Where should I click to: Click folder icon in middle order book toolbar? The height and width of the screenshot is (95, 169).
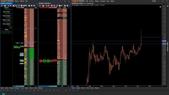[x=43, y=6]
